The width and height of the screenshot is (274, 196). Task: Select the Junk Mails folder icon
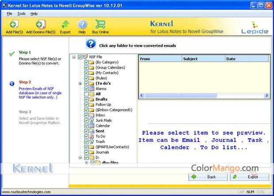(x=92, y=120)
